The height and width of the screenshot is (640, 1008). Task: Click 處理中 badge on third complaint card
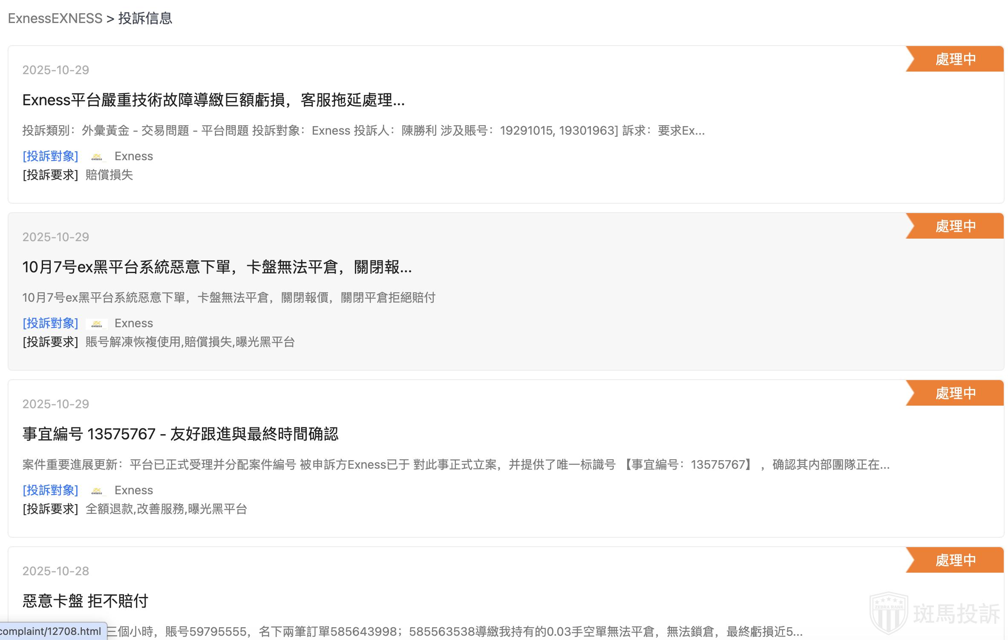point(955,393)
